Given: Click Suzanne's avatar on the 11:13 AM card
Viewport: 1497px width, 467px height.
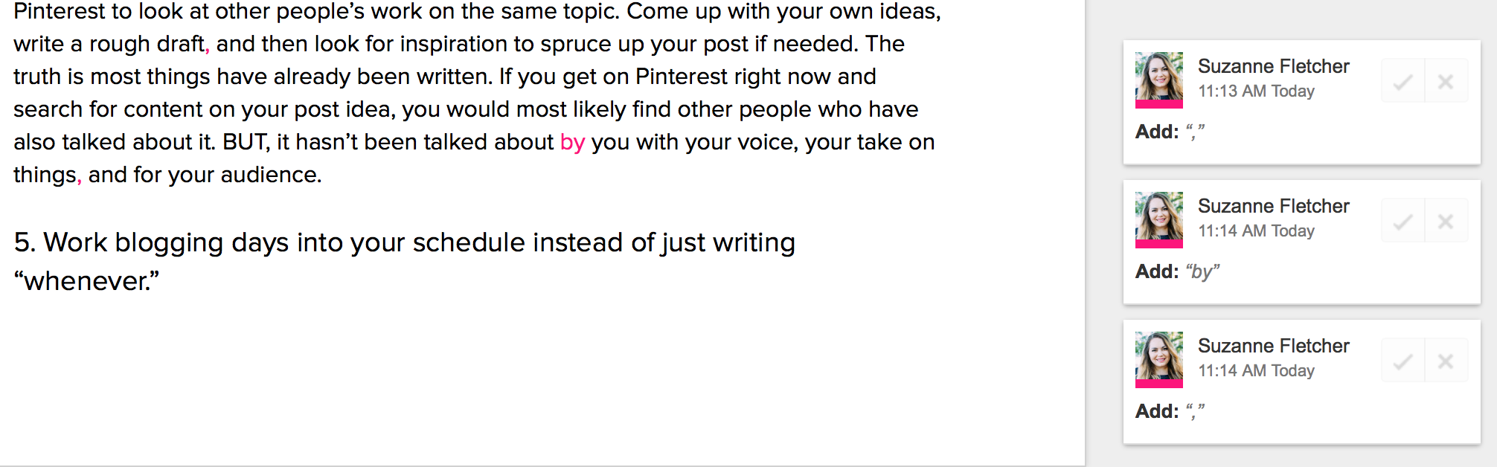Looking at the screenshot, I should [1158, 80].
